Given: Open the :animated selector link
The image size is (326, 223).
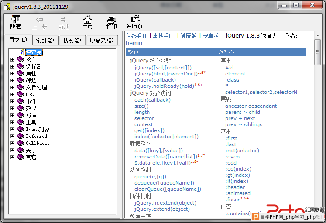Looking at the screenshot, I should 238,193.
